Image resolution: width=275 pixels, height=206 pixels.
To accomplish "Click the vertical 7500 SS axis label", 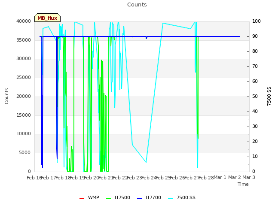I will click(x=269, y=96).
